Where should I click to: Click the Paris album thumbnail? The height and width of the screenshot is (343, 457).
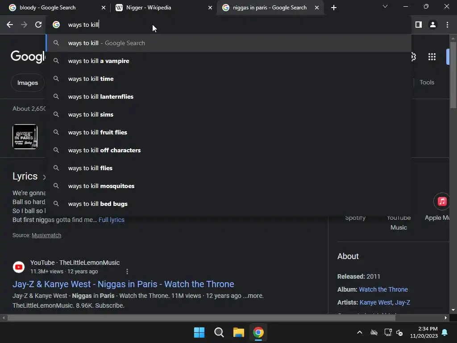[x=25, y=137]
